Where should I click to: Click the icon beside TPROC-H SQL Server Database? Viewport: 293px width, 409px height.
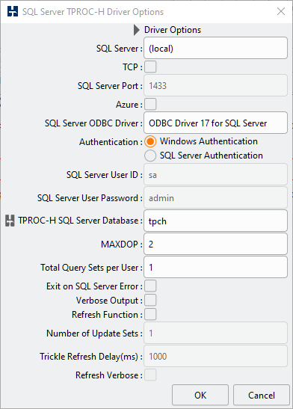click(x=10, y=221)
